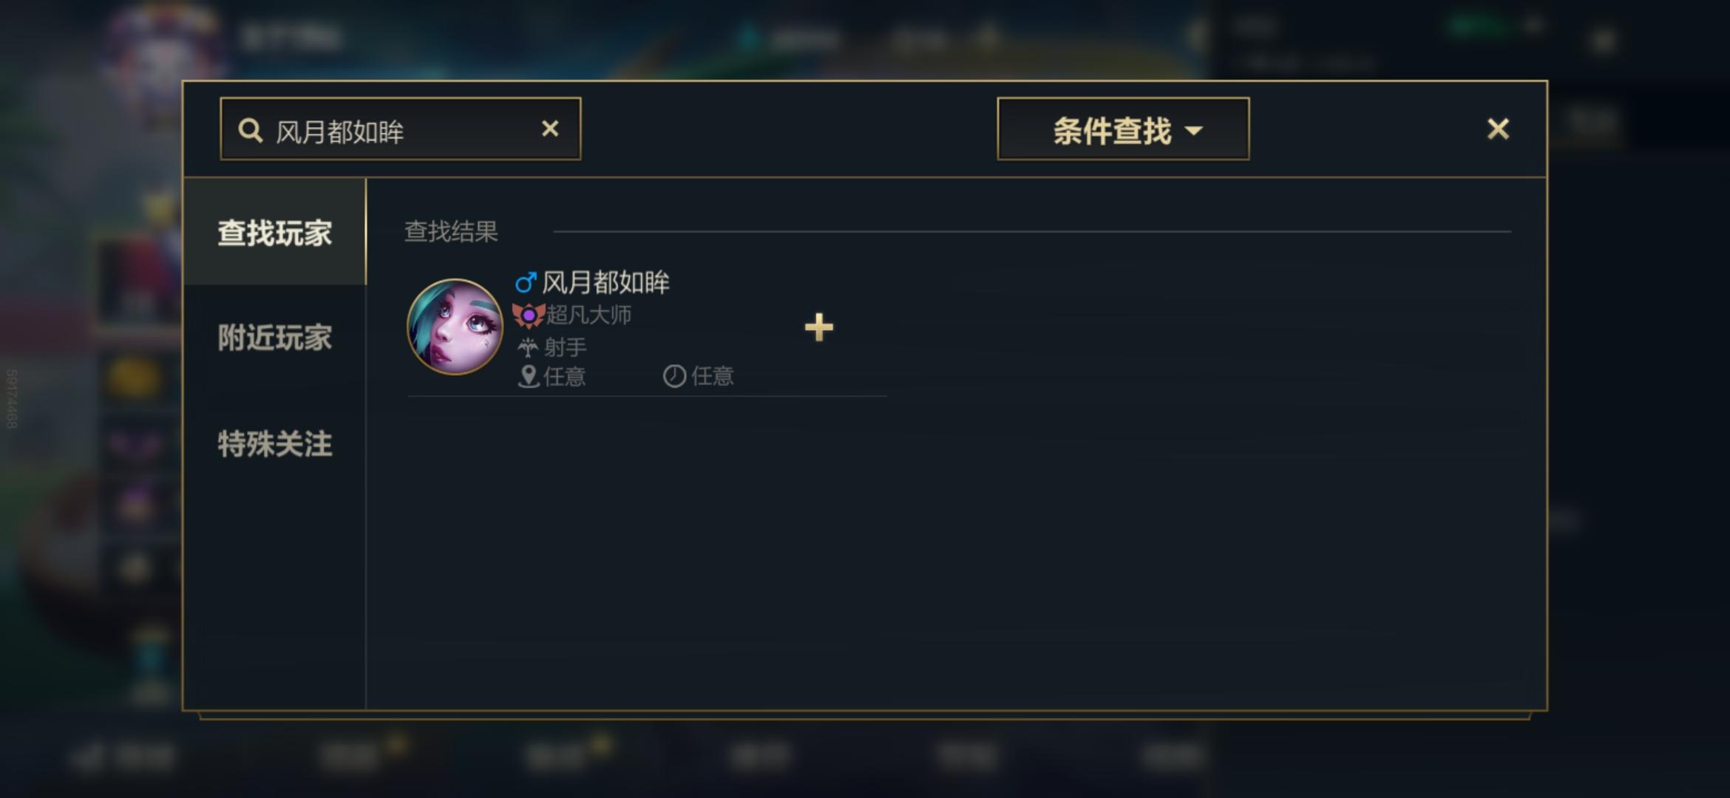Screen dimensions: 1730x798
Task: Click the location pin icon
Action: click(x=528, y=376)
